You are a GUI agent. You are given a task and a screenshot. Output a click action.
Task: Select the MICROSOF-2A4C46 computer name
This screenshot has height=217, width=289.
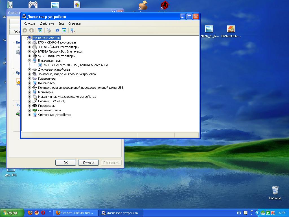(x=47, y=38)
